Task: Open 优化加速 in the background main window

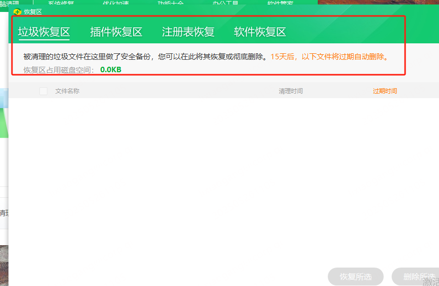Action: [x=115, y=3]
